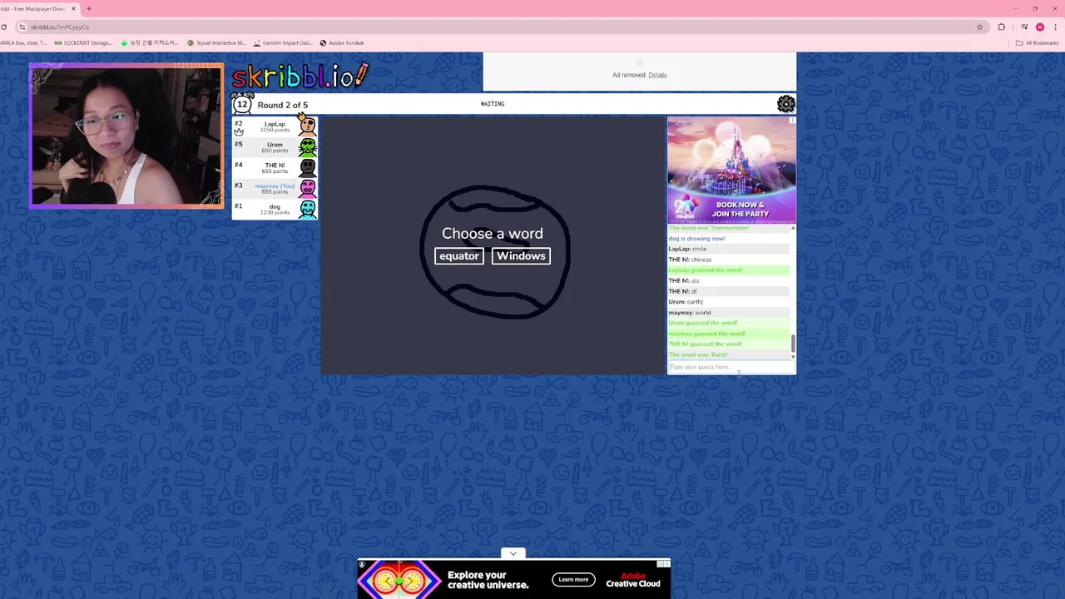Screen dimensions: 1065x599
Task: Choose the word "equator"
Action: [x=458, y=256]
